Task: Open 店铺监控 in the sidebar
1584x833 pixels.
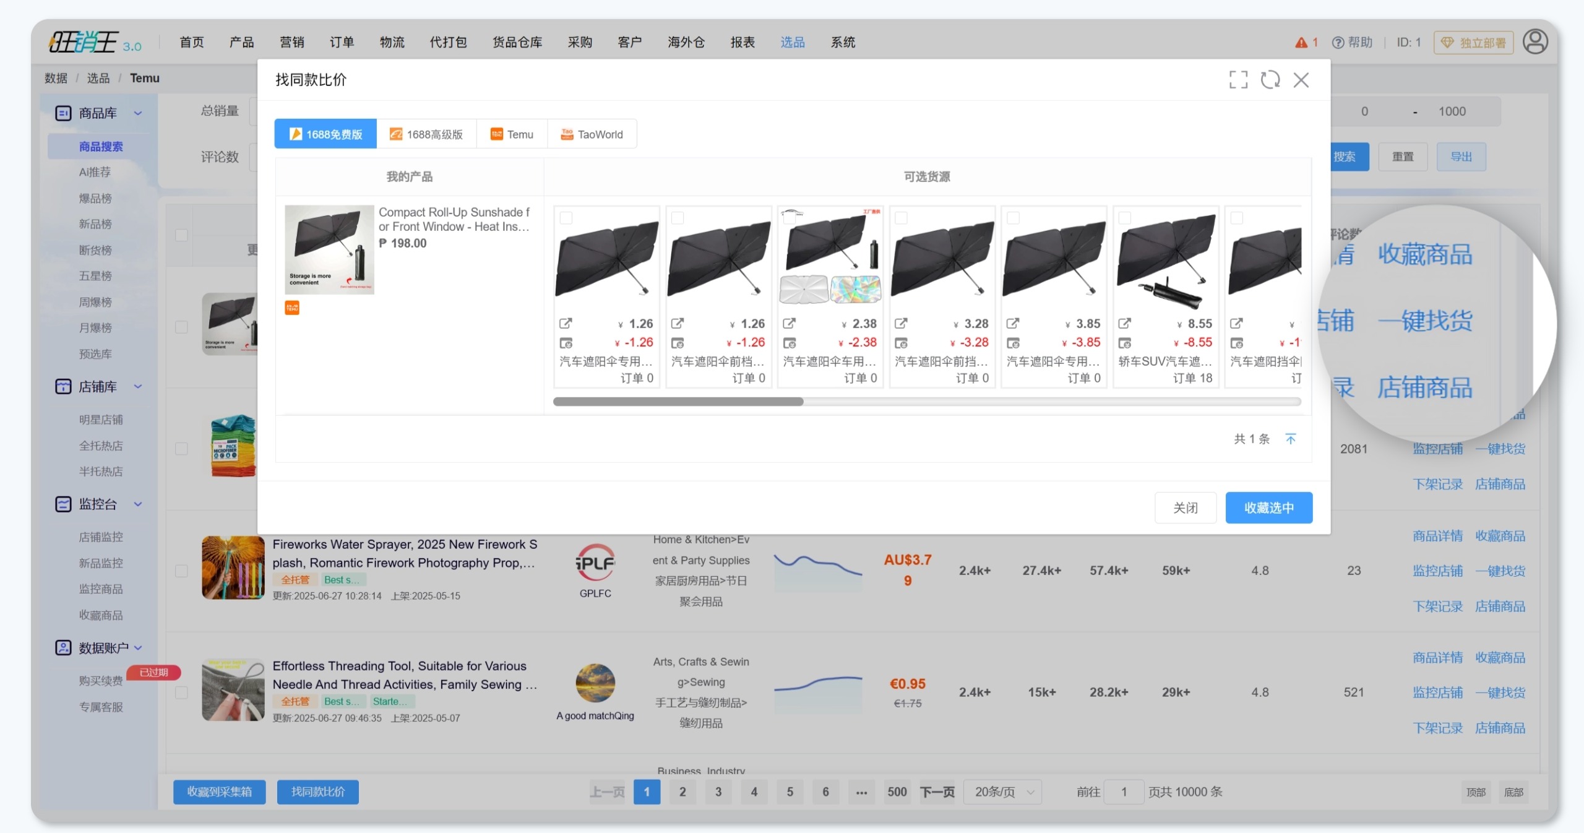Action: pyautogui.click(x=101, y=537)
